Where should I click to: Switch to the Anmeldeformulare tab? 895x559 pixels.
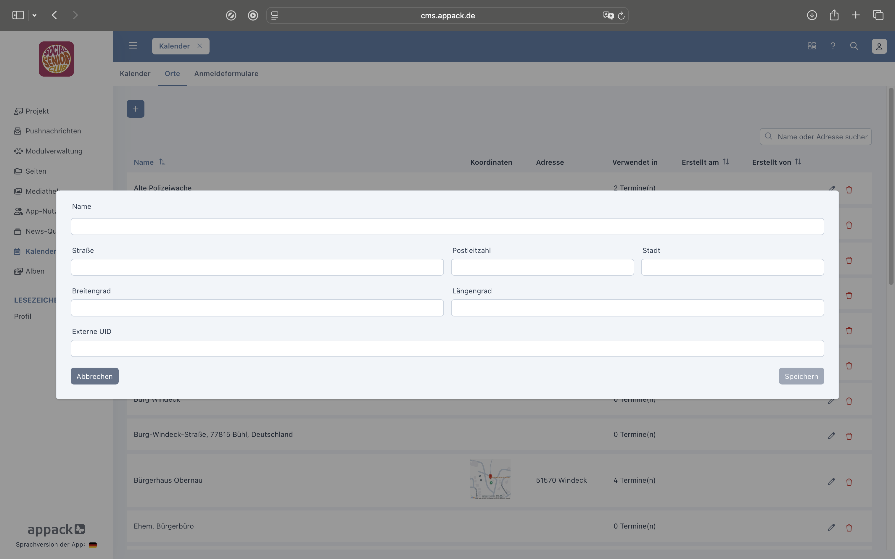click(x=226, y=74)
